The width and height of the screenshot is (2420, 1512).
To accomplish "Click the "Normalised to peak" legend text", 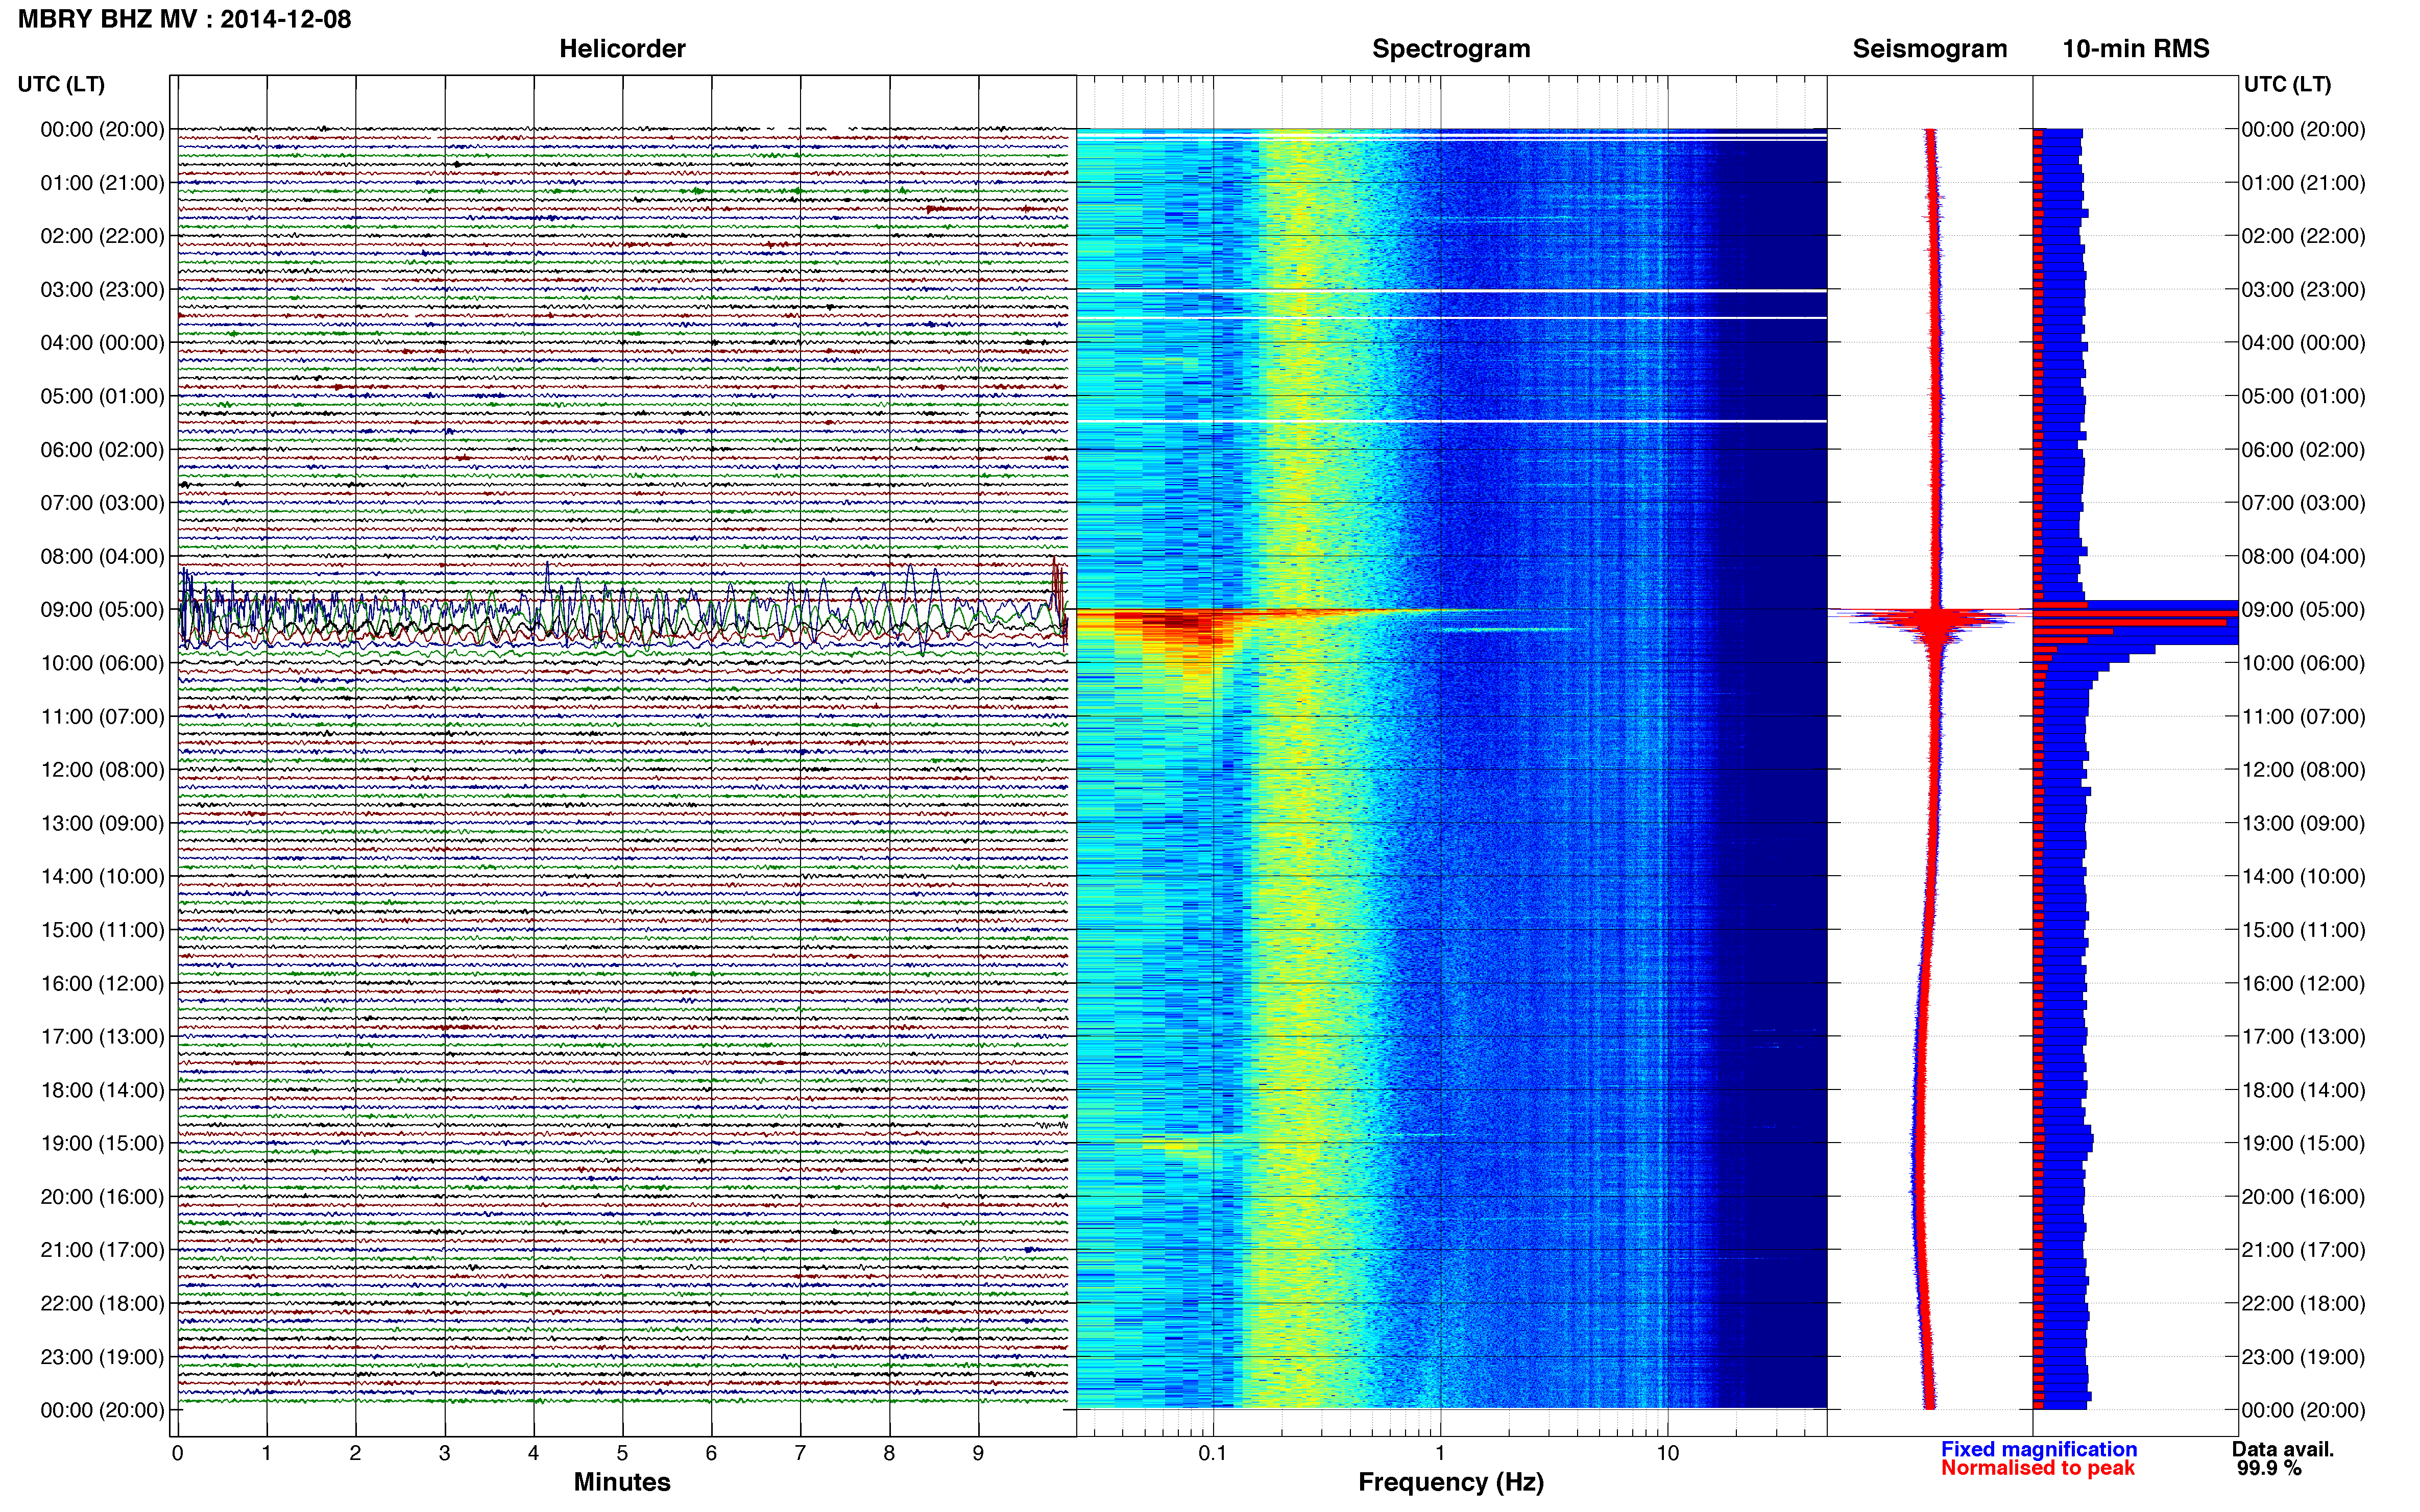I will tap(2038, 1468).
